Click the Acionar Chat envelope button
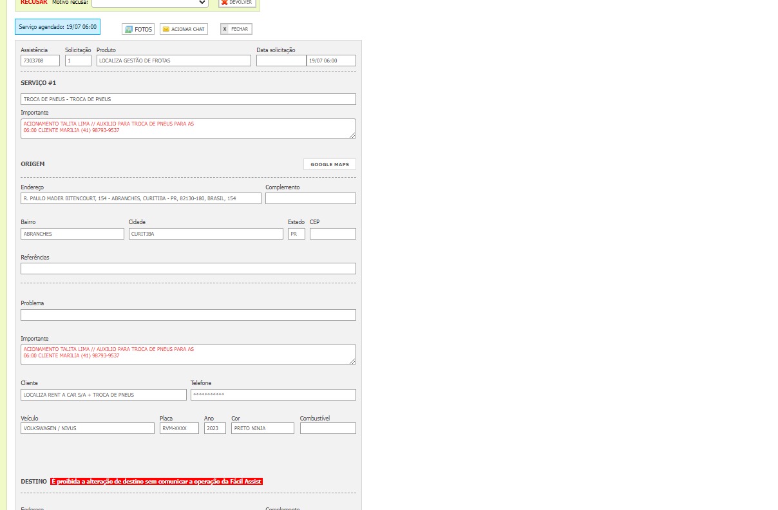This screenshot has height=510, width=778. [x=184, y=29]
